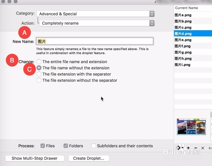Click the New Name text field
The width and height of the screenshot is (212, 166).
95,41
